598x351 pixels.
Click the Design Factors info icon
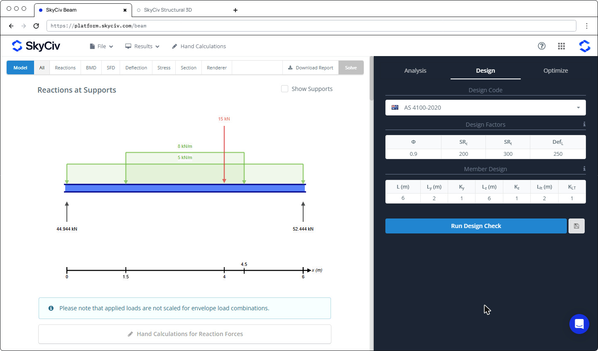click(584, 124)
